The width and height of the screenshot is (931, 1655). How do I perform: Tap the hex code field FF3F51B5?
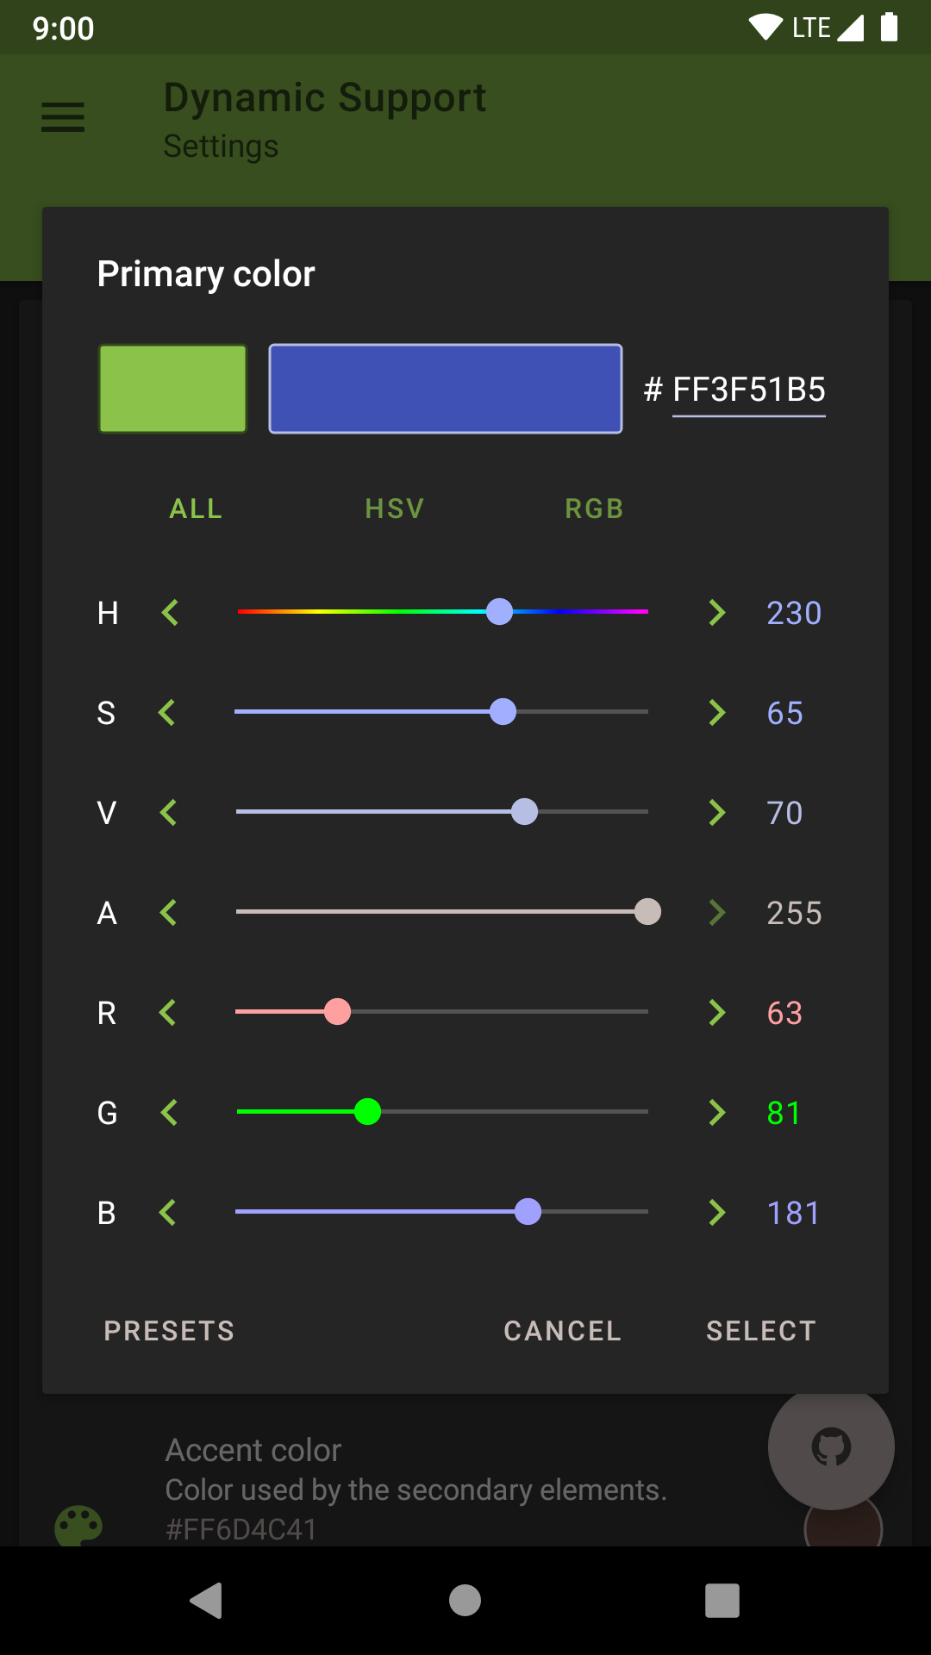click(748, 390)
